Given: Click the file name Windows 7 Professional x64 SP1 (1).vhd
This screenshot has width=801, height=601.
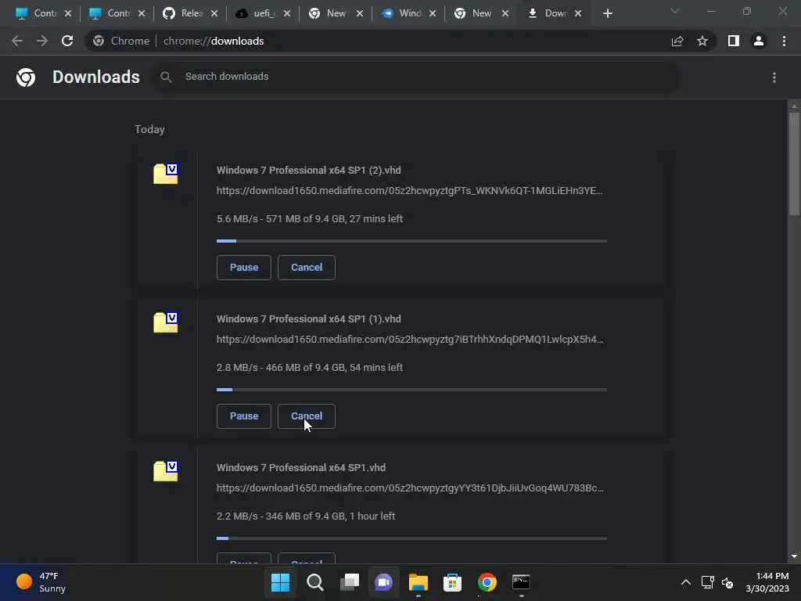Looking at the screenshot, I should coord(308,319).
